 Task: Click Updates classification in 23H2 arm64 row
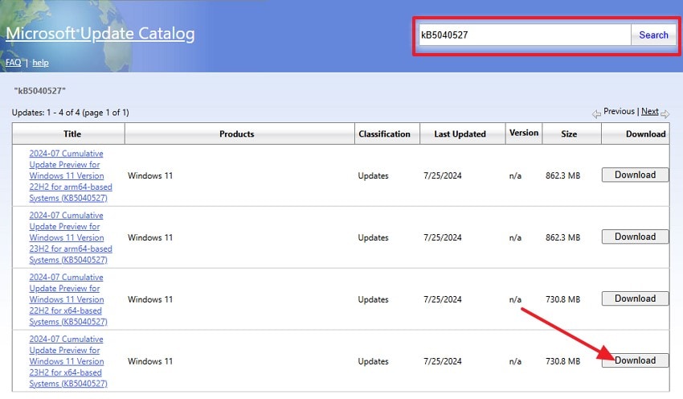tap(373, 237)
